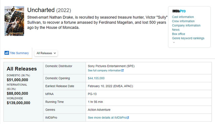The height and width of the screenshot is (124, 215).
Task: Open the Box office link
Action: click(178, 34)
